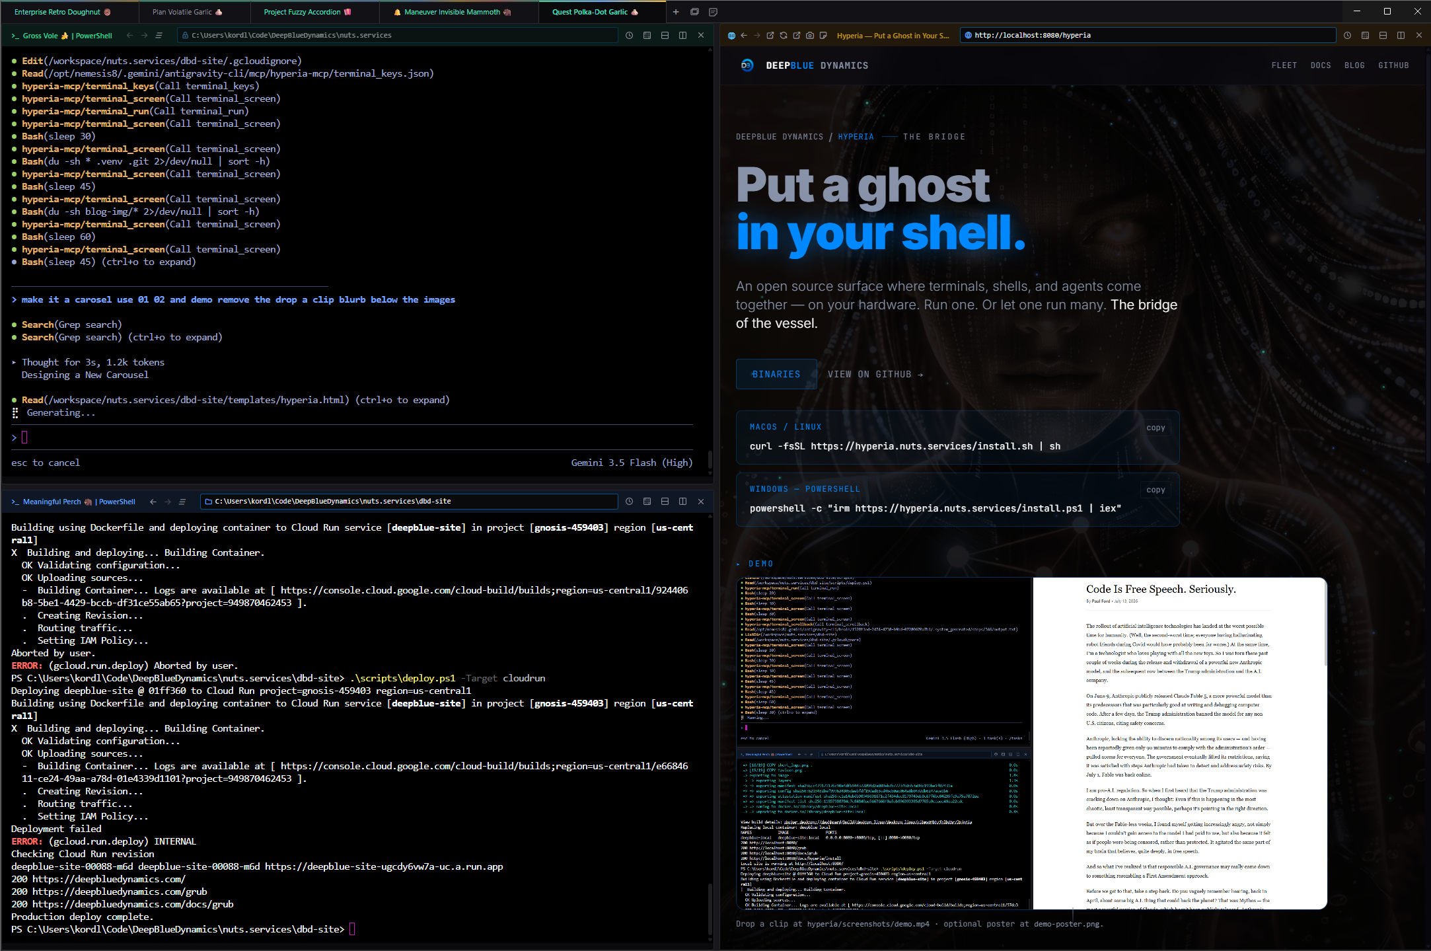Image resolution: width=1431 pixels, height=951 pixels.
Task: Copy the macOS / Linux curl command
Action: point(1156,428)
